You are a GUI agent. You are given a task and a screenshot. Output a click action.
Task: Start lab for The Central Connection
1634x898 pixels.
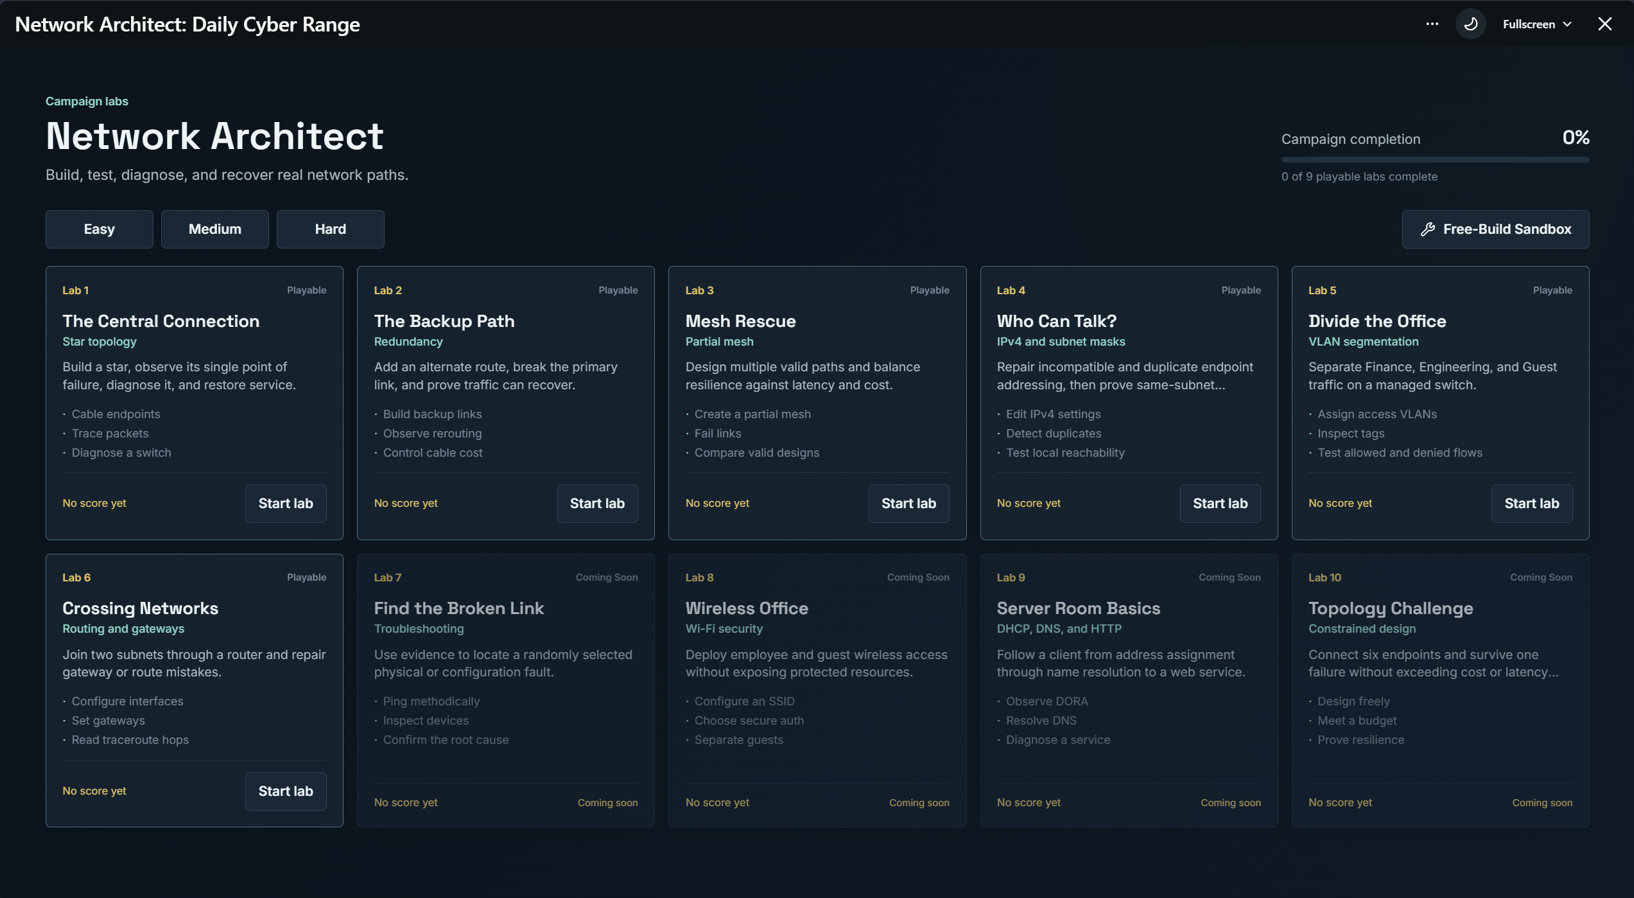coord(286,504)
